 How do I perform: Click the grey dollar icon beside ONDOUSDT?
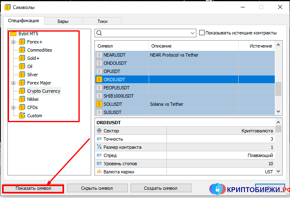99,63
